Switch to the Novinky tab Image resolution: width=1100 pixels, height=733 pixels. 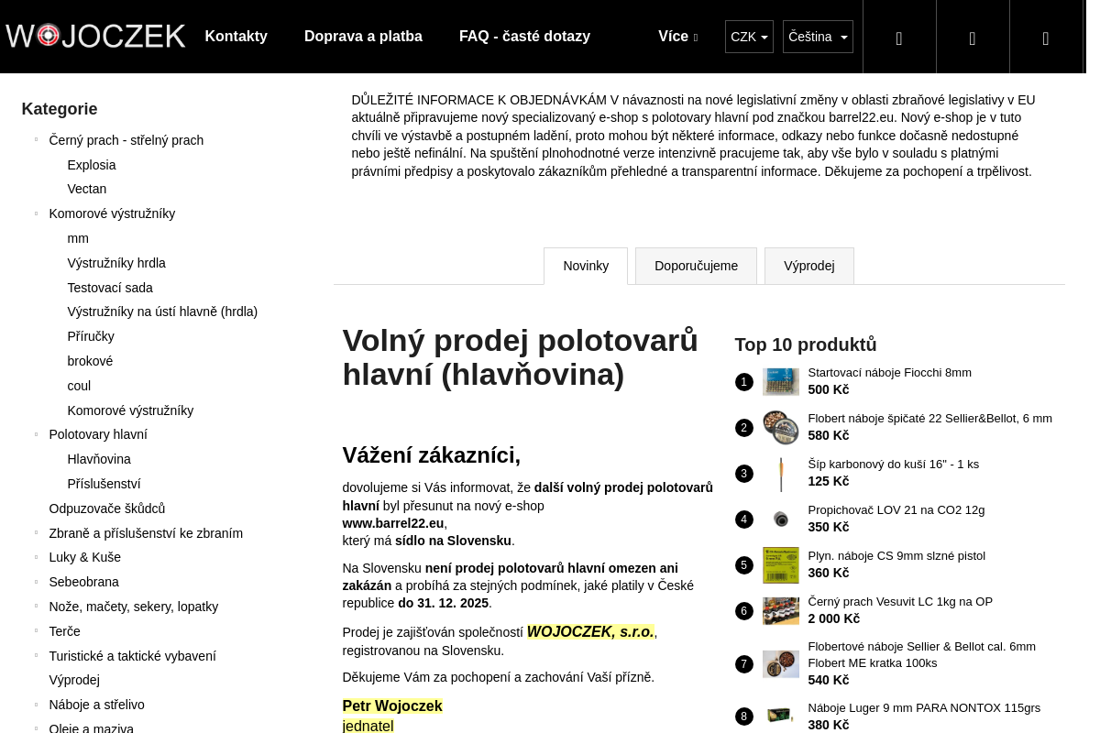[586, 266]
